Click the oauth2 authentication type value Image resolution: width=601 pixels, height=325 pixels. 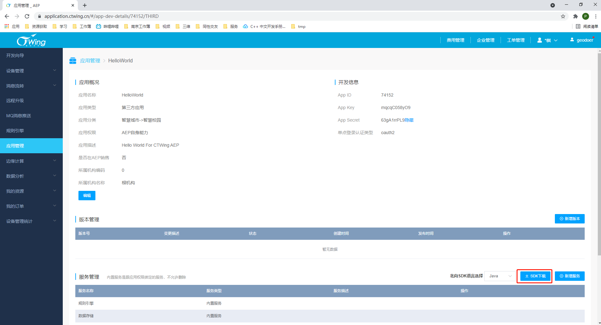coord(388,133)
